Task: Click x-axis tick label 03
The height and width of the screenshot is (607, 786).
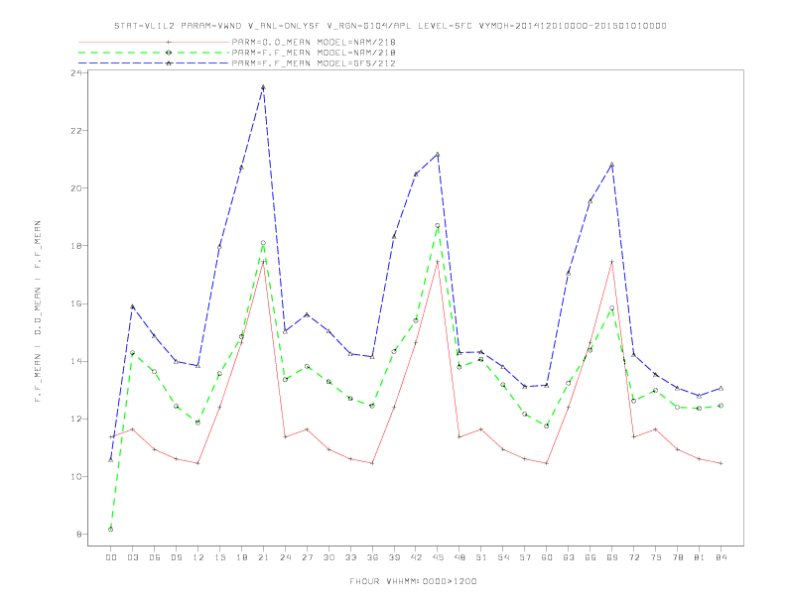Action: [x=132, y=557]
